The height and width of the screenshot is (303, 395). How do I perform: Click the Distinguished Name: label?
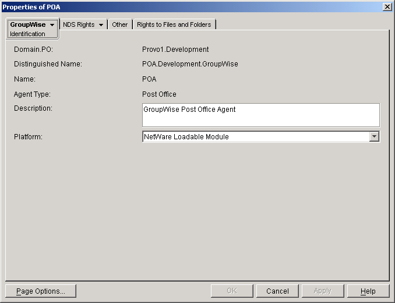pyautogui.click(x=48, y=64)
